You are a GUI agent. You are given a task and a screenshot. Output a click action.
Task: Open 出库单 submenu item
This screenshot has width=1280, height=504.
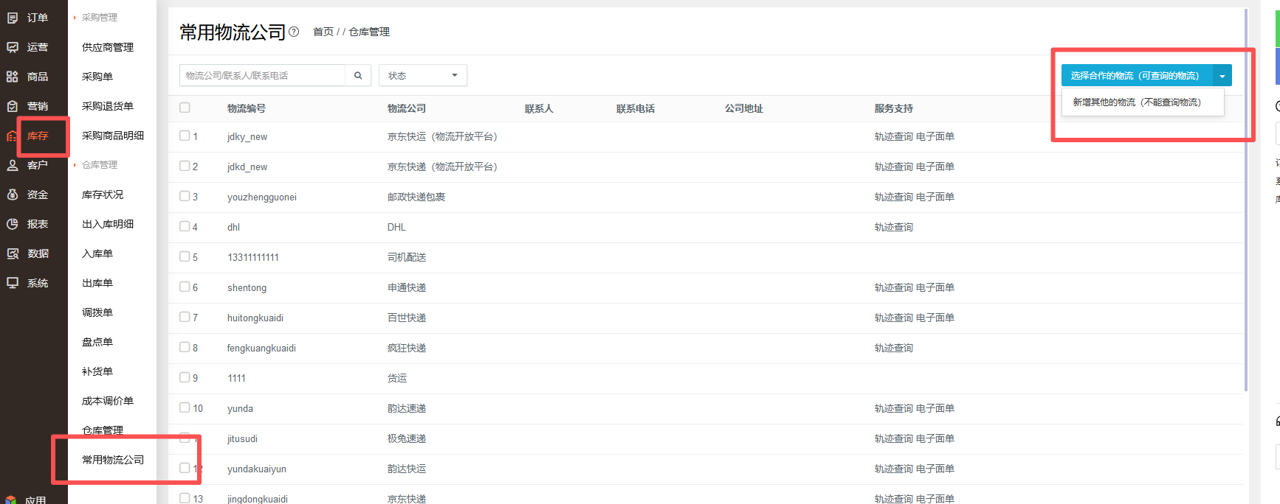pyautogui.click(x=97, y=283)
